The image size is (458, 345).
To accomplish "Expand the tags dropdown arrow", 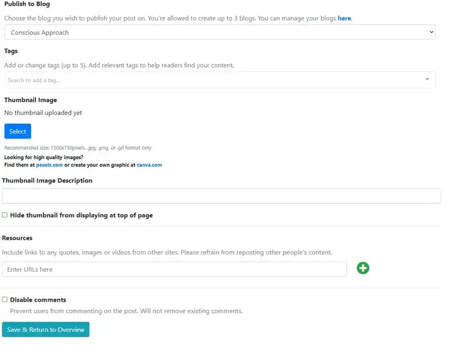I will pos(427,80).
